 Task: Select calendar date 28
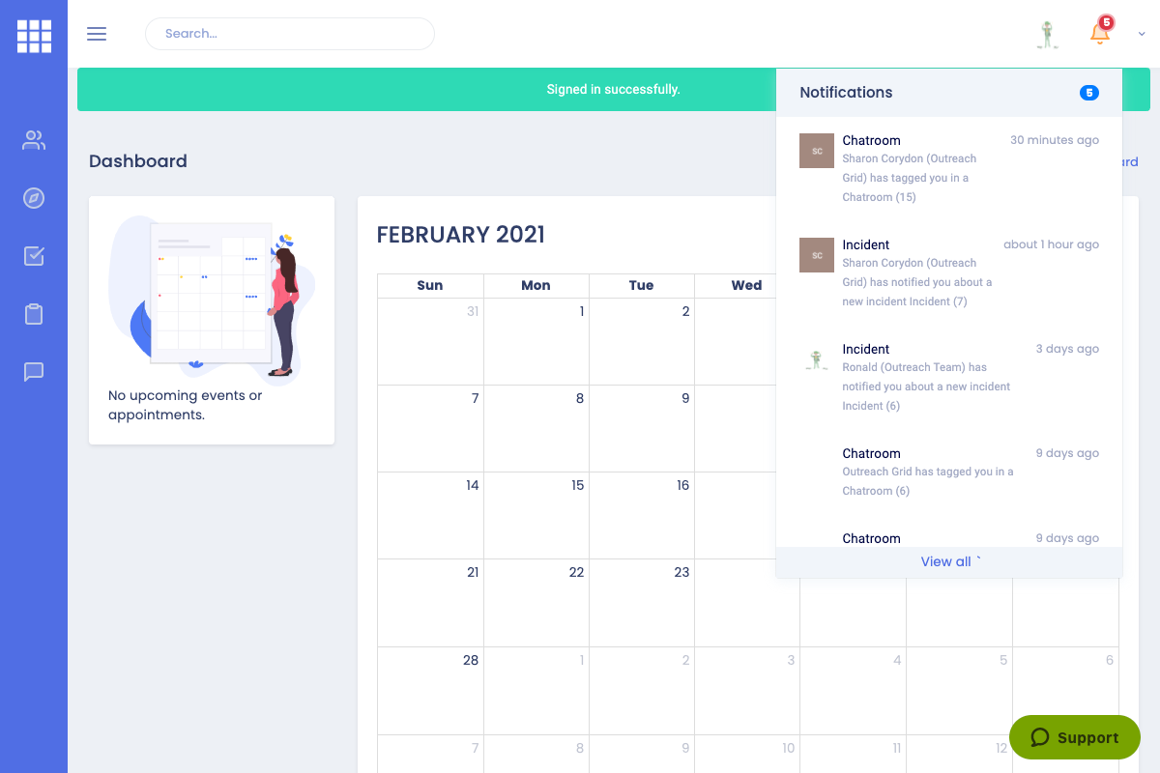click(x=430, y=691)
